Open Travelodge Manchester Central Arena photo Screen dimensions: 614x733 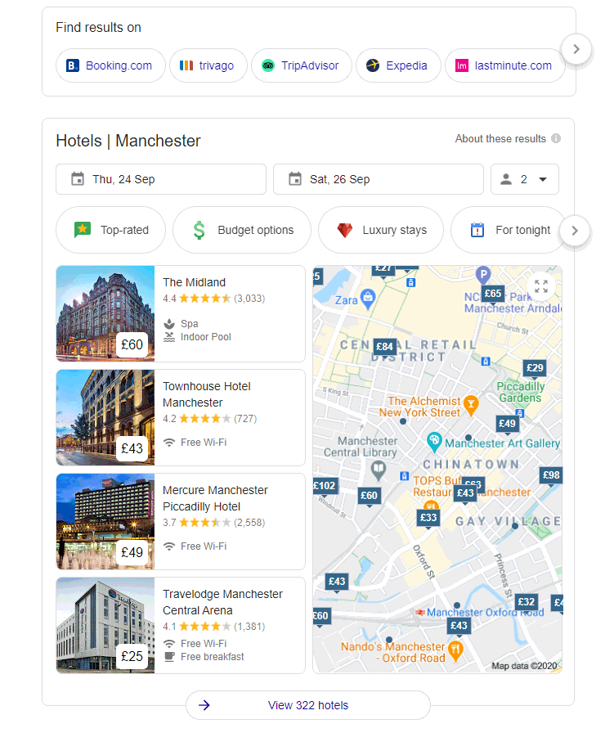(x=105, y=625)
